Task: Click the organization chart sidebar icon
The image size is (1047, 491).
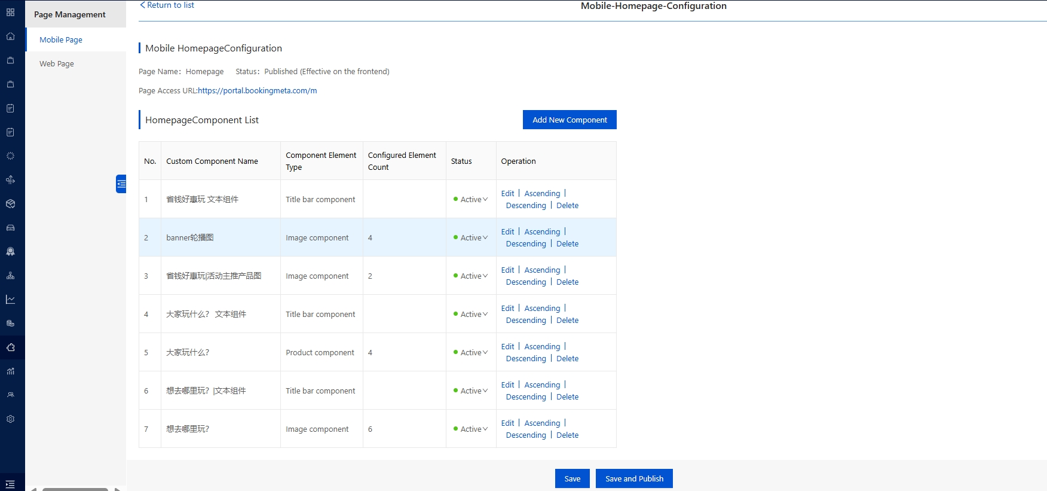Action: coord(10,276)
